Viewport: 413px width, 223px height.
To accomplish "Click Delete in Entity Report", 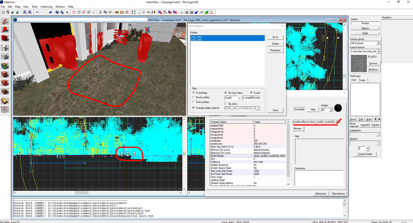I will pos(275,44).
